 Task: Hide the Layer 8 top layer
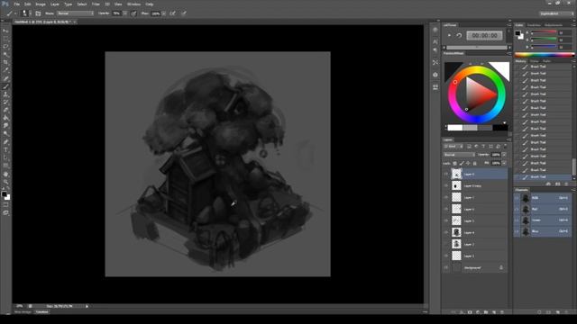[446, 174]
